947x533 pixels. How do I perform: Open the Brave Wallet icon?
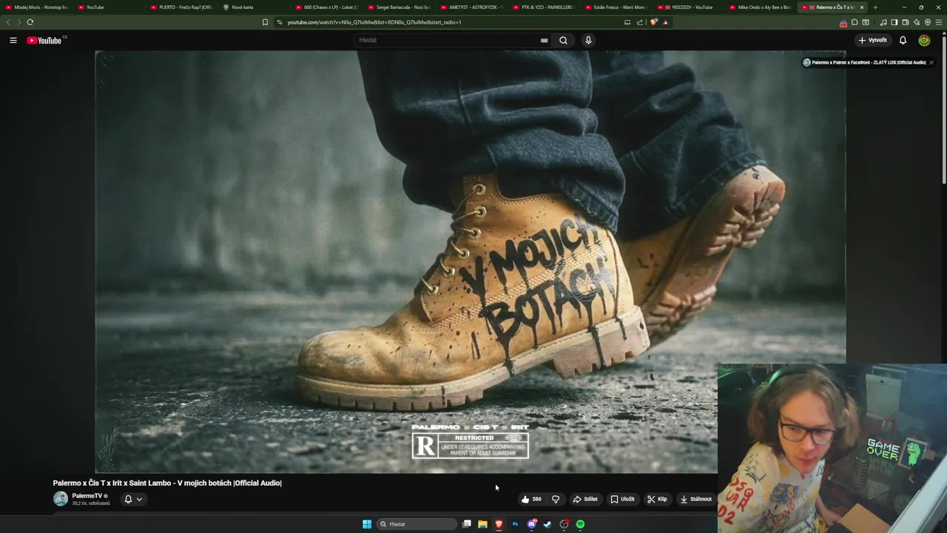pyautogui.click(x=905, y=22)
